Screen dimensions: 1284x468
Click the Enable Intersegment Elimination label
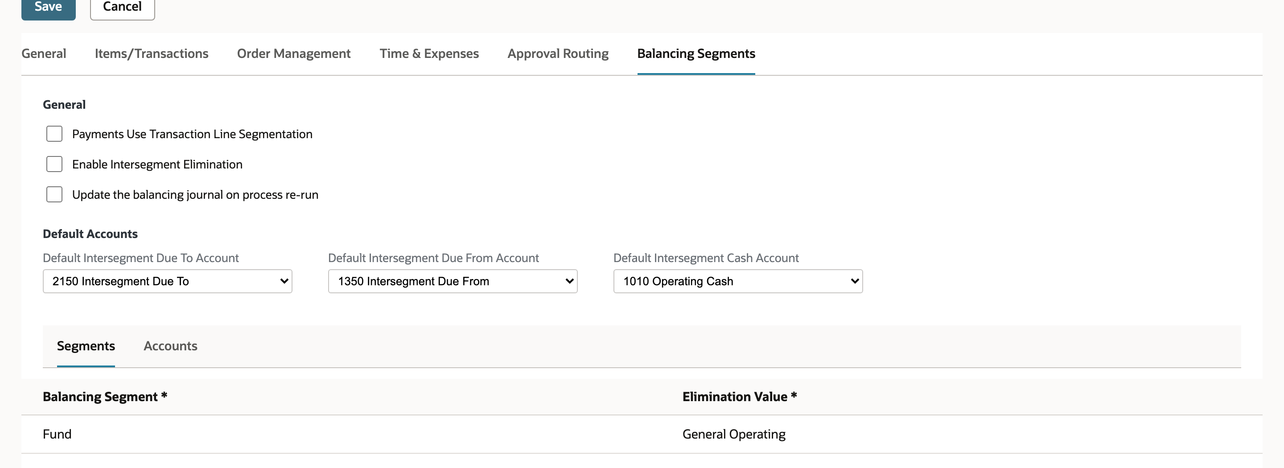pos(157,164)
